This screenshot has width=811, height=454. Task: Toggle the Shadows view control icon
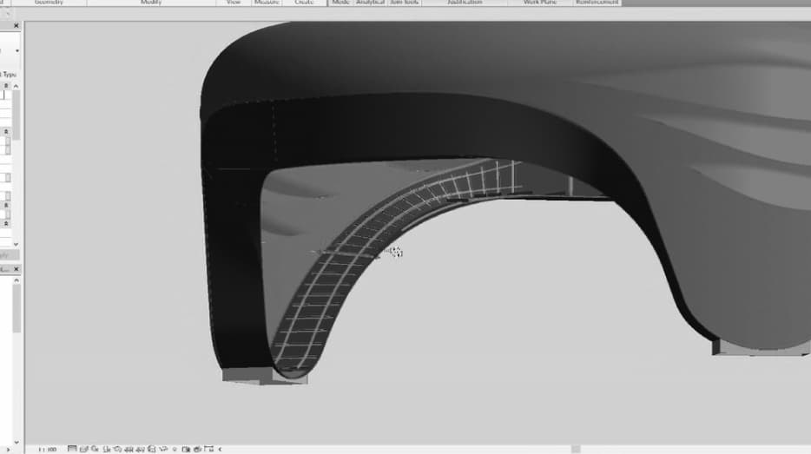pos(106,449)
